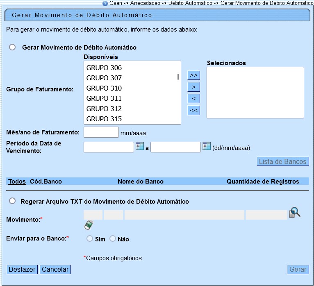Select Gerar Movimento de Débito Automático radio
The width and height of the screenshot is (314, 286).
point(13,47)
